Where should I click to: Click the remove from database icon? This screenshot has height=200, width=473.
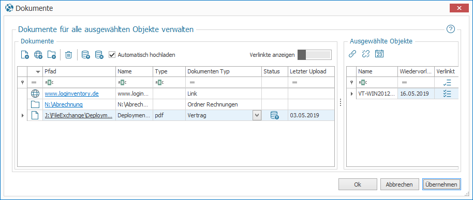pyautogui.click(x=99, y=55)
